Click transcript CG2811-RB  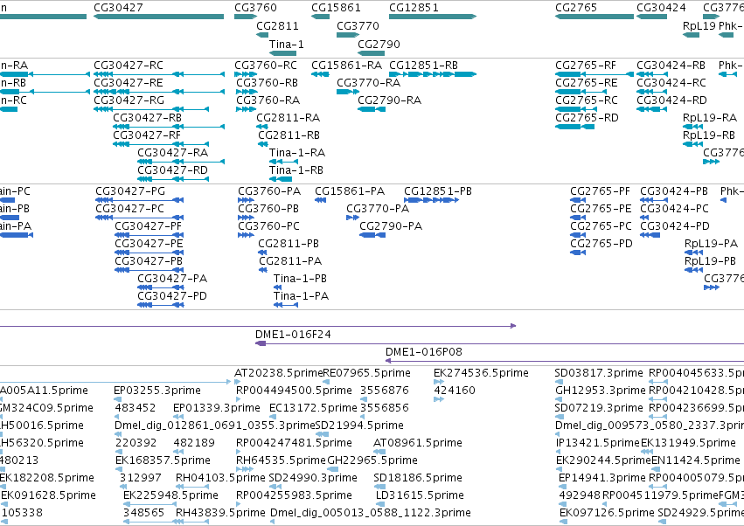coord(263,144)
